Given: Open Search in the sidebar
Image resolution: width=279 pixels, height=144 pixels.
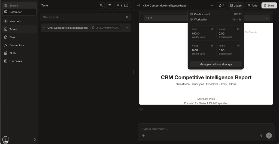Looking at the screenshot, I should tap(19, 5).
